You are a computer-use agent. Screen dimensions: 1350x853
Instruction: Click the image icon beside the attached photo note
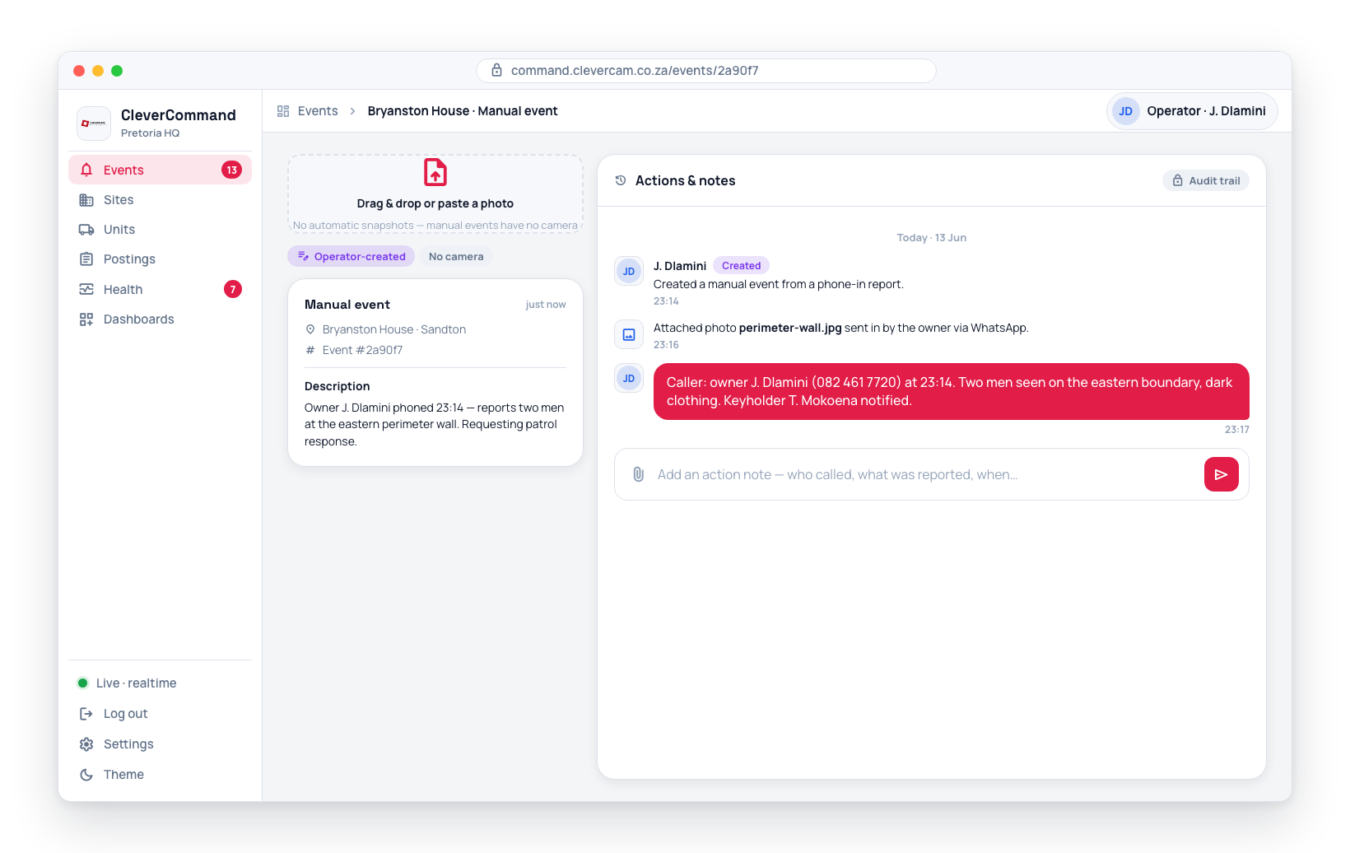(629, 334)
